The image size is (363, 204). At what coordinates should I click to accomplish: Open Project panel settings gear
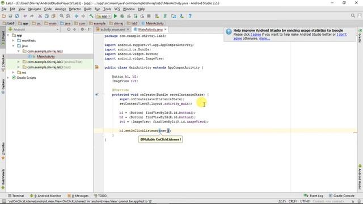point(82,29)
